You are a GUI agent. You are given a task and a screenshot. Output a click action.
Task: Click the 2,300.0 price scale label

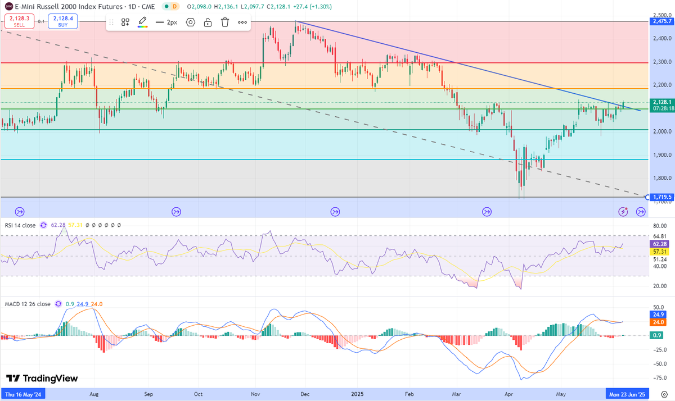663,62
